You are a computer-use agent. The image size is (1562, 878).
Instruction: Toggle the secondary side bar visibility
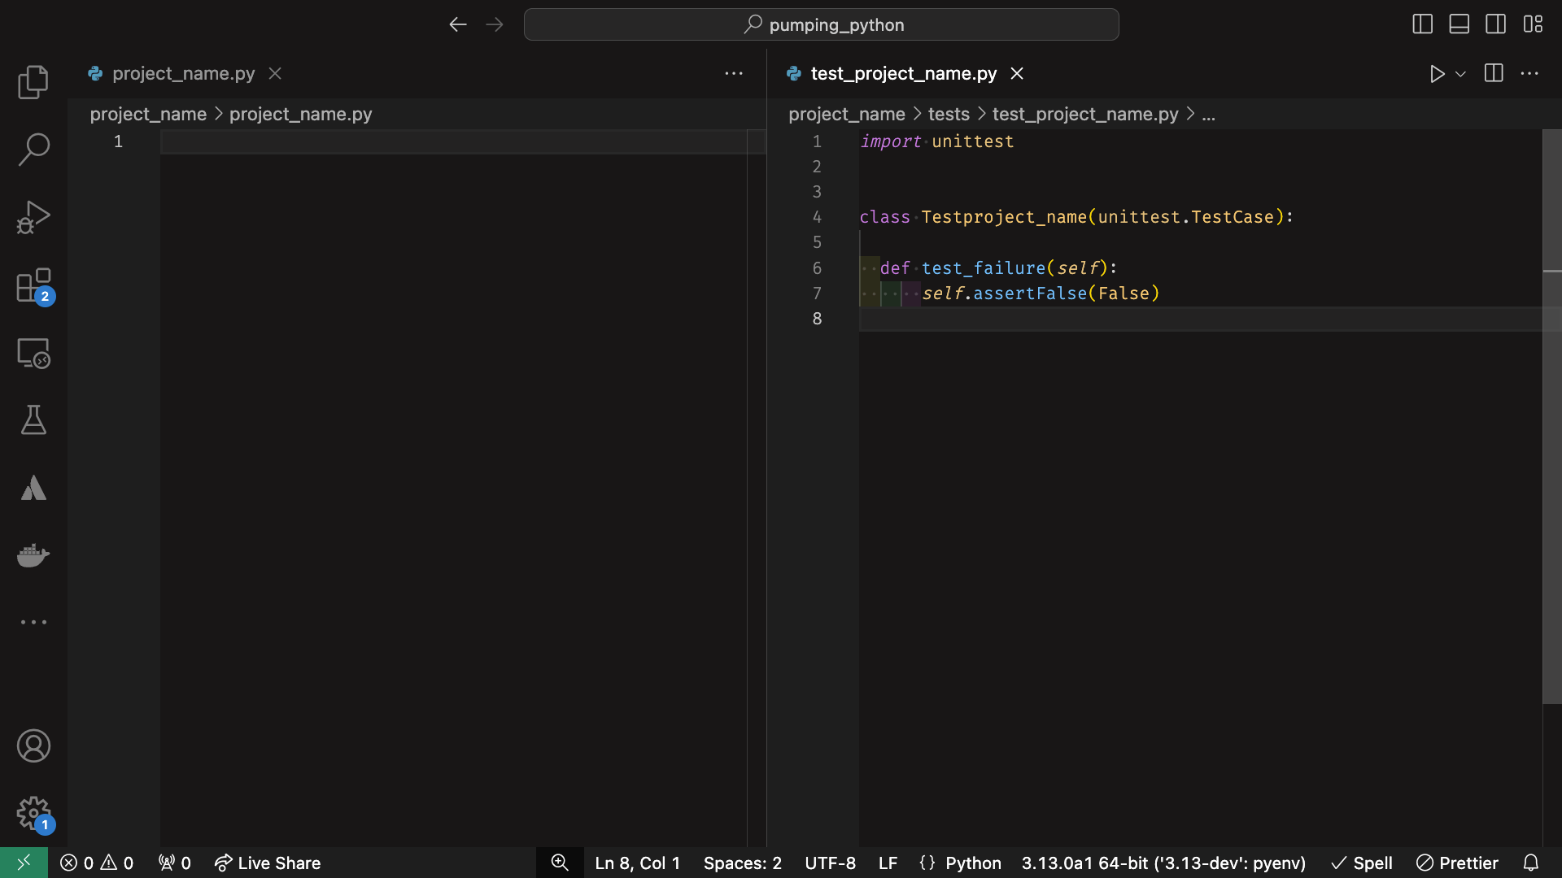click(x=1495, y=24)
